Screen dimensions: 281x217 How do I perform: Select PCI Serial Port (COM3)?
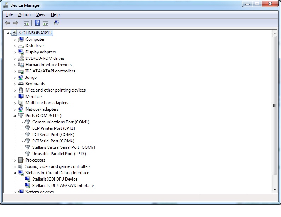[x=53, y=135]
